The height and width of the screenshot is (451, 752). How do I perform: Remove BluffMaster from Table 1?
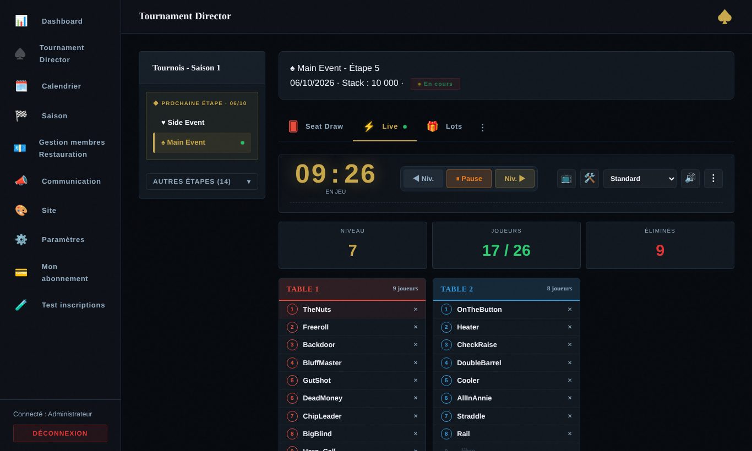click(x=416, y=362)
